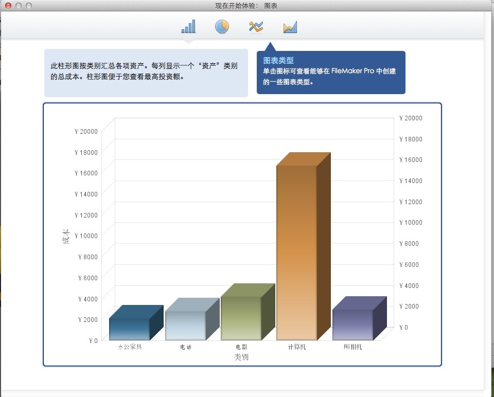
Task: Select the purple 照相机 bar
Action: (x=352, y=324)
